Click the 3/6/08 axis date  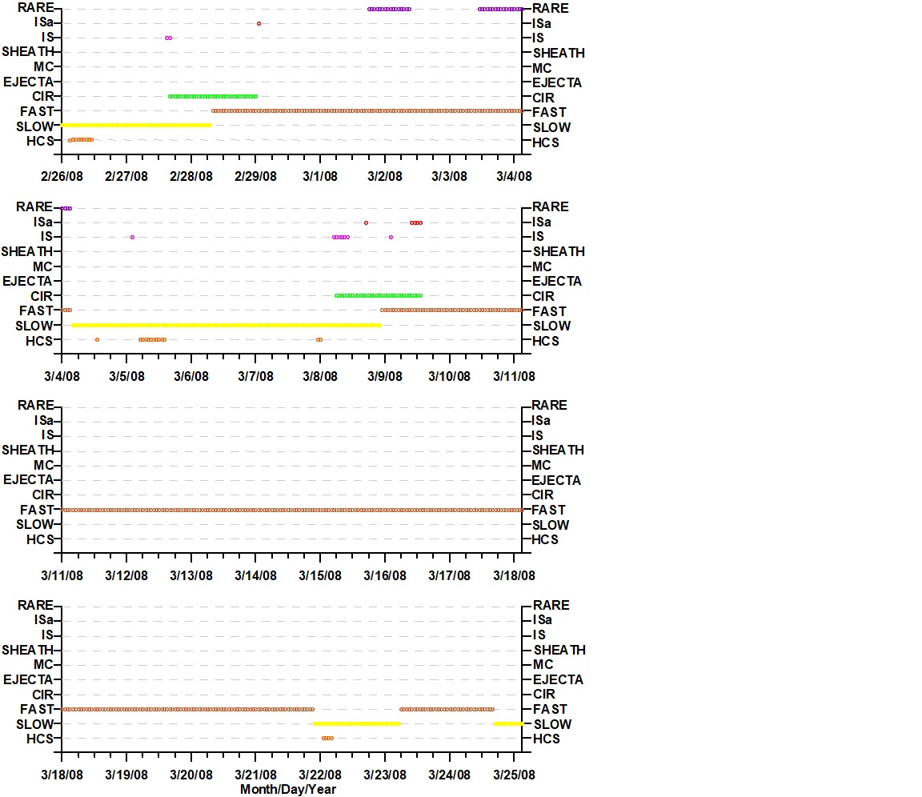(191, 376)
